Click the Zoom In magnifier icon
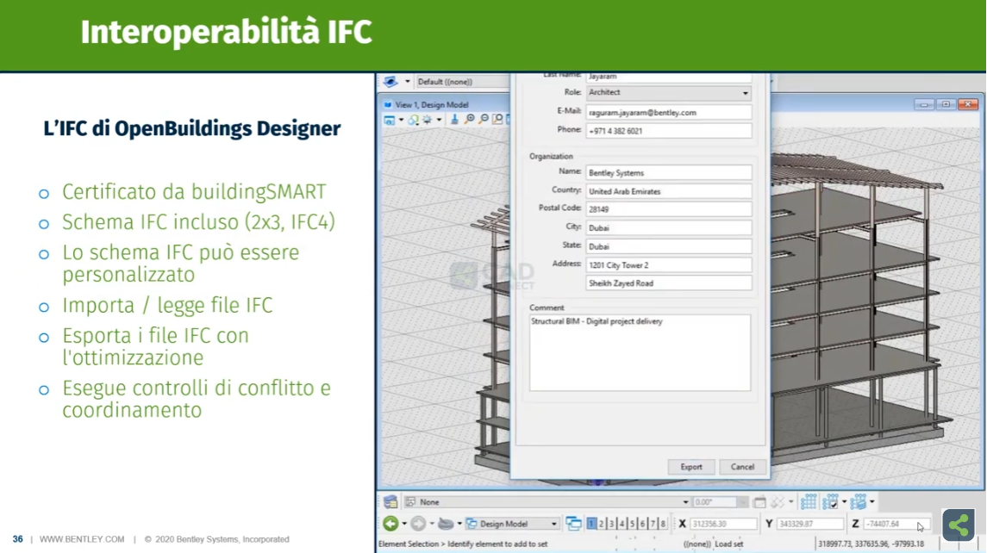The image size is (987, 553). [x=470, y=120]
